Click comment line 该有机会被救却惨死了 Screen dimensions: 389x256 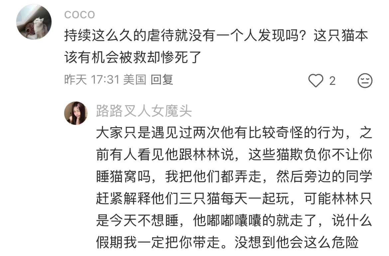[x=133, y=57]
